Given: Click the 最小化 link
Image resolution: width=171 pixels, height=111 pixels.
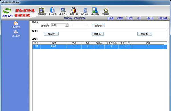Looking at the screenshot, I should coord(150,18).
